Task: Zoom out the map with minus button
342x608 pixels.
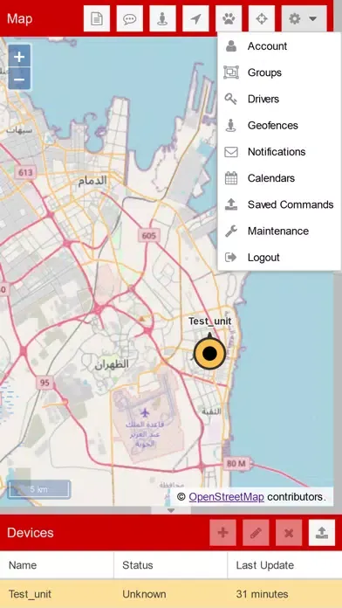Action: click(x=19, y=79)
